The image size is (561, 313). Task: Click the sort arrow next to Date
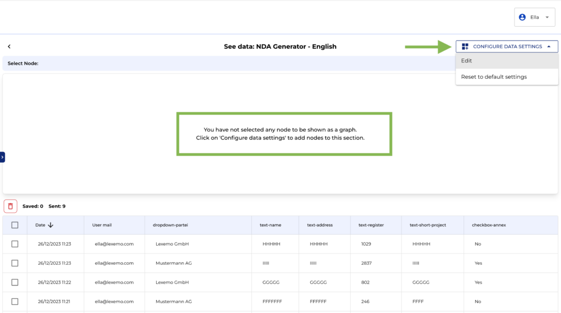click(x=50, y=225)
